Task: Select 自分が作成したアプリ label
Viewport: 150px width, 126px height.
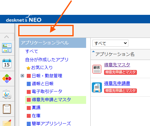Action: [x=47, y=60]
